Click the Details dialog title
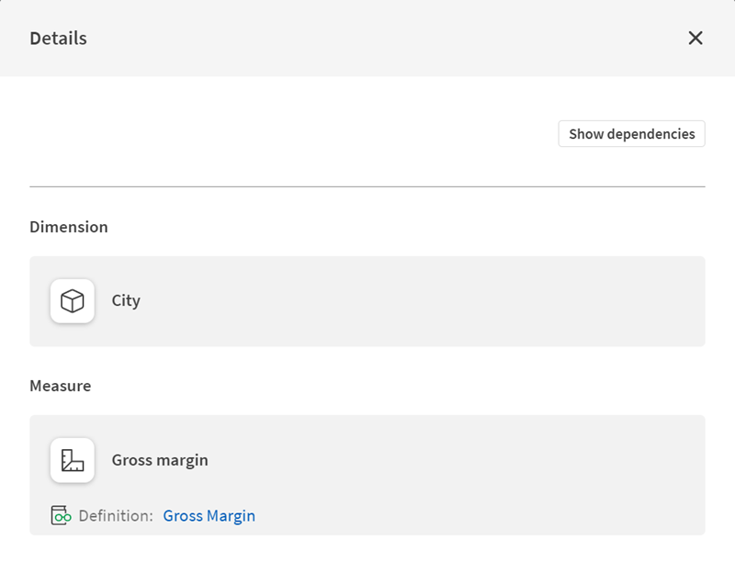735x562 pixels. pos(57,38)
